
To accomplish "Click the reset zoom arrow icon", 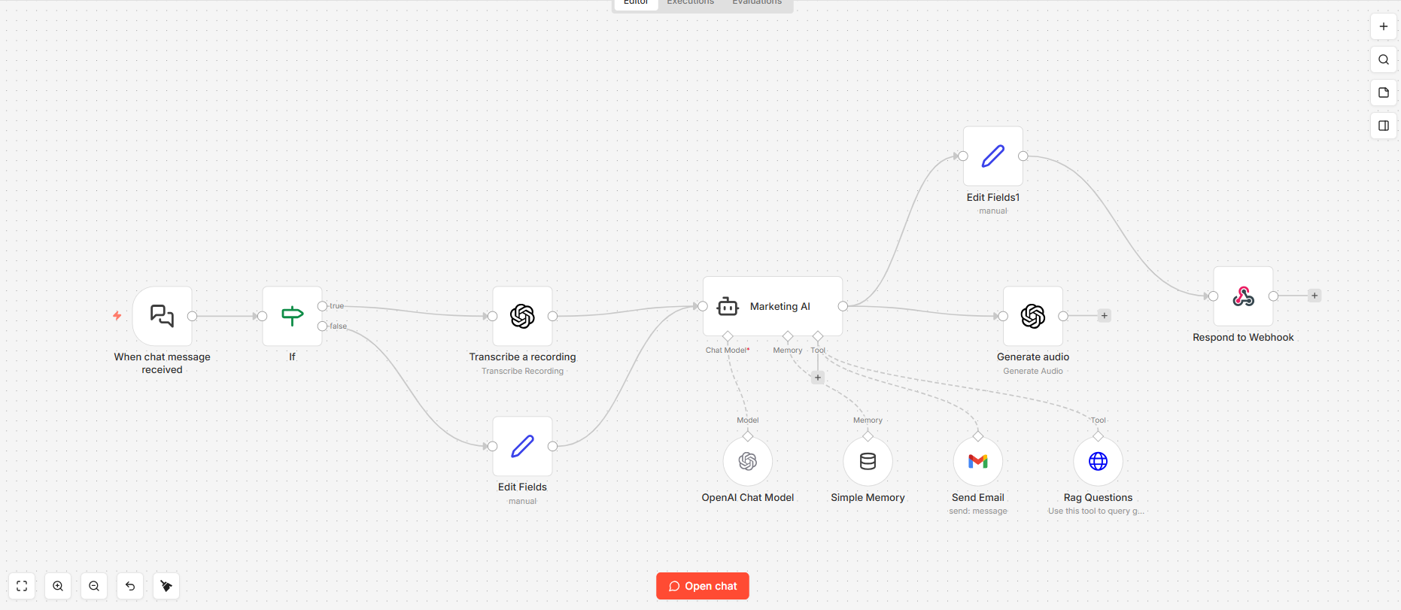I will pyautogui.click(x=130, y=586).
